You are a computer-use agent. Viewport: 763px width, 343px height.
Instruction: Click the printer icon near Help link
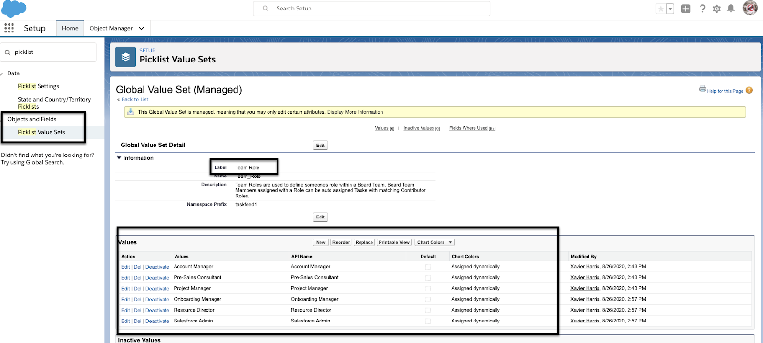click(702, 88)
